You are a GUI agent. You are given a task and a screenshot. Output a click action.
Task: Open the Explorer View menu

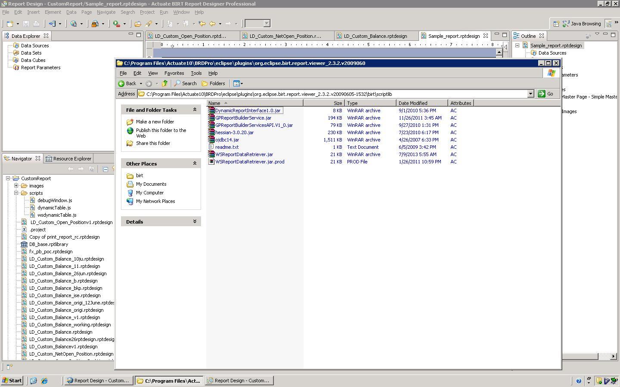tap(153, 73)
